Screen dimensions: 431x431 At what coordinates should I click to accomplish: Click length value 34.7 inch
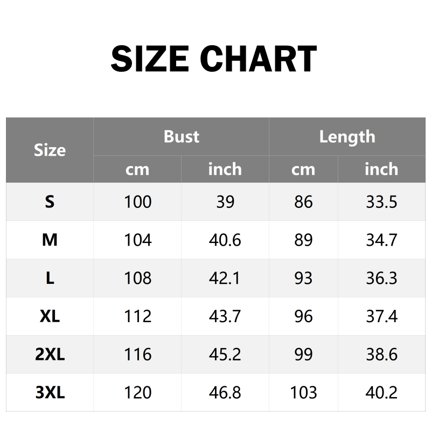(381, 240)
